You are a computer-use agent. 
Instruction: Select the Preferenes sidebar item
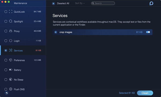23,60
